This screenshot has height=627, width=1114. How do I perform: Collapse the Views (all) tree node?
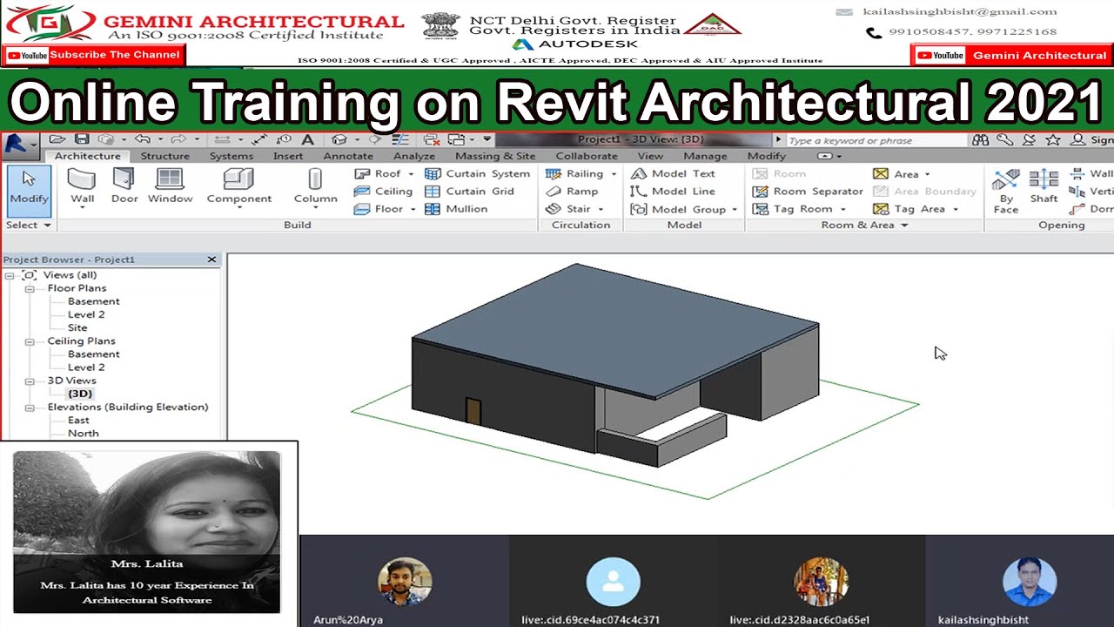(x=10, y=275)
